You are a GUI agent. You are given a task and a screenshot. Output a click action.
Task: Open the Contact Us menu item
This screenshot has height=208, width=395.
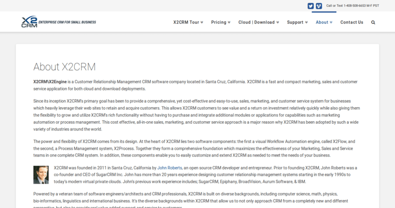click(x=352, y=22)
